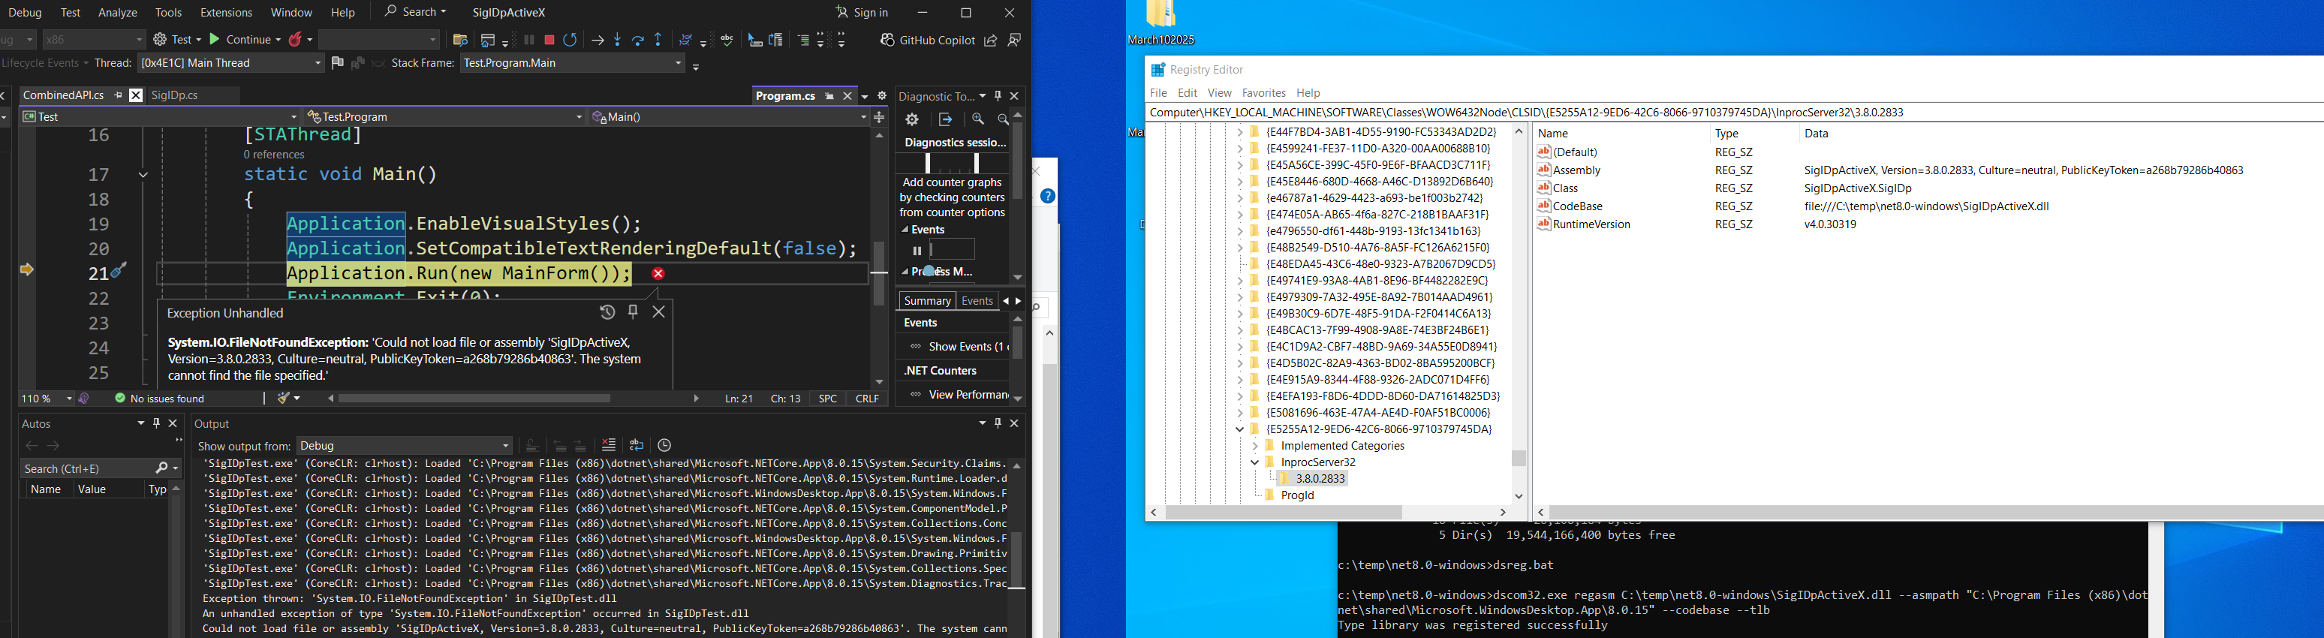2324x638 pixels.
Task: Pin the Autos panel
Action: tap(156, 423)
